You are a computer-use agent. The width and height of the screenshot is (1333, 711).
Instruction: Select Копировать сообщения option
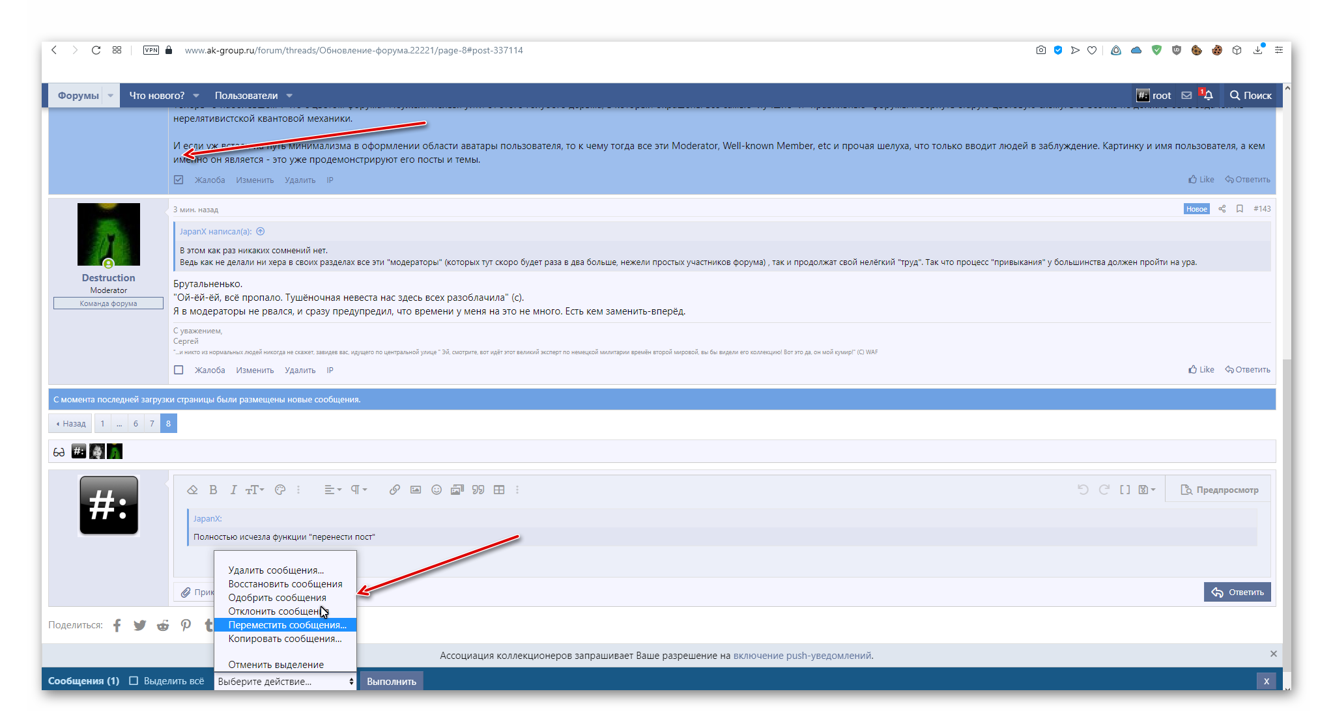[x=285, y=639]
